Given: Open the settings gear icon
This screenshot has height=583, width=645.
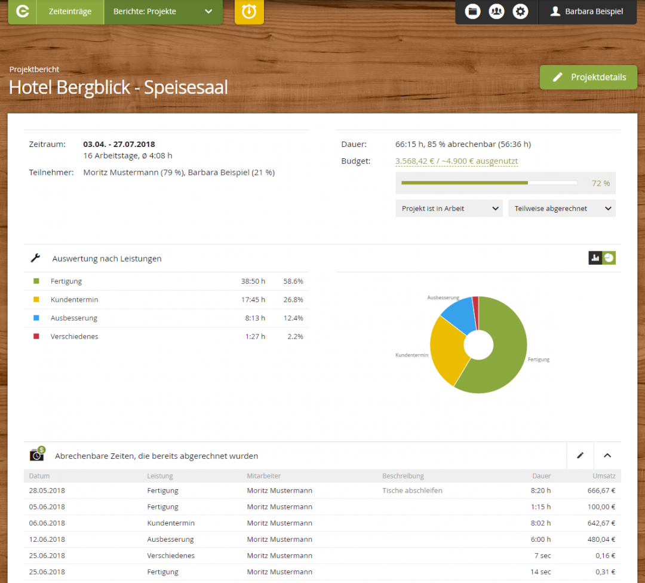Looking at the screenshot, I should [x=520, y=11].
